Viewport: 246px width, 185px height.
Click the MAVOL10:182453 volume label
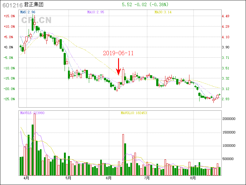coord(134,113)
